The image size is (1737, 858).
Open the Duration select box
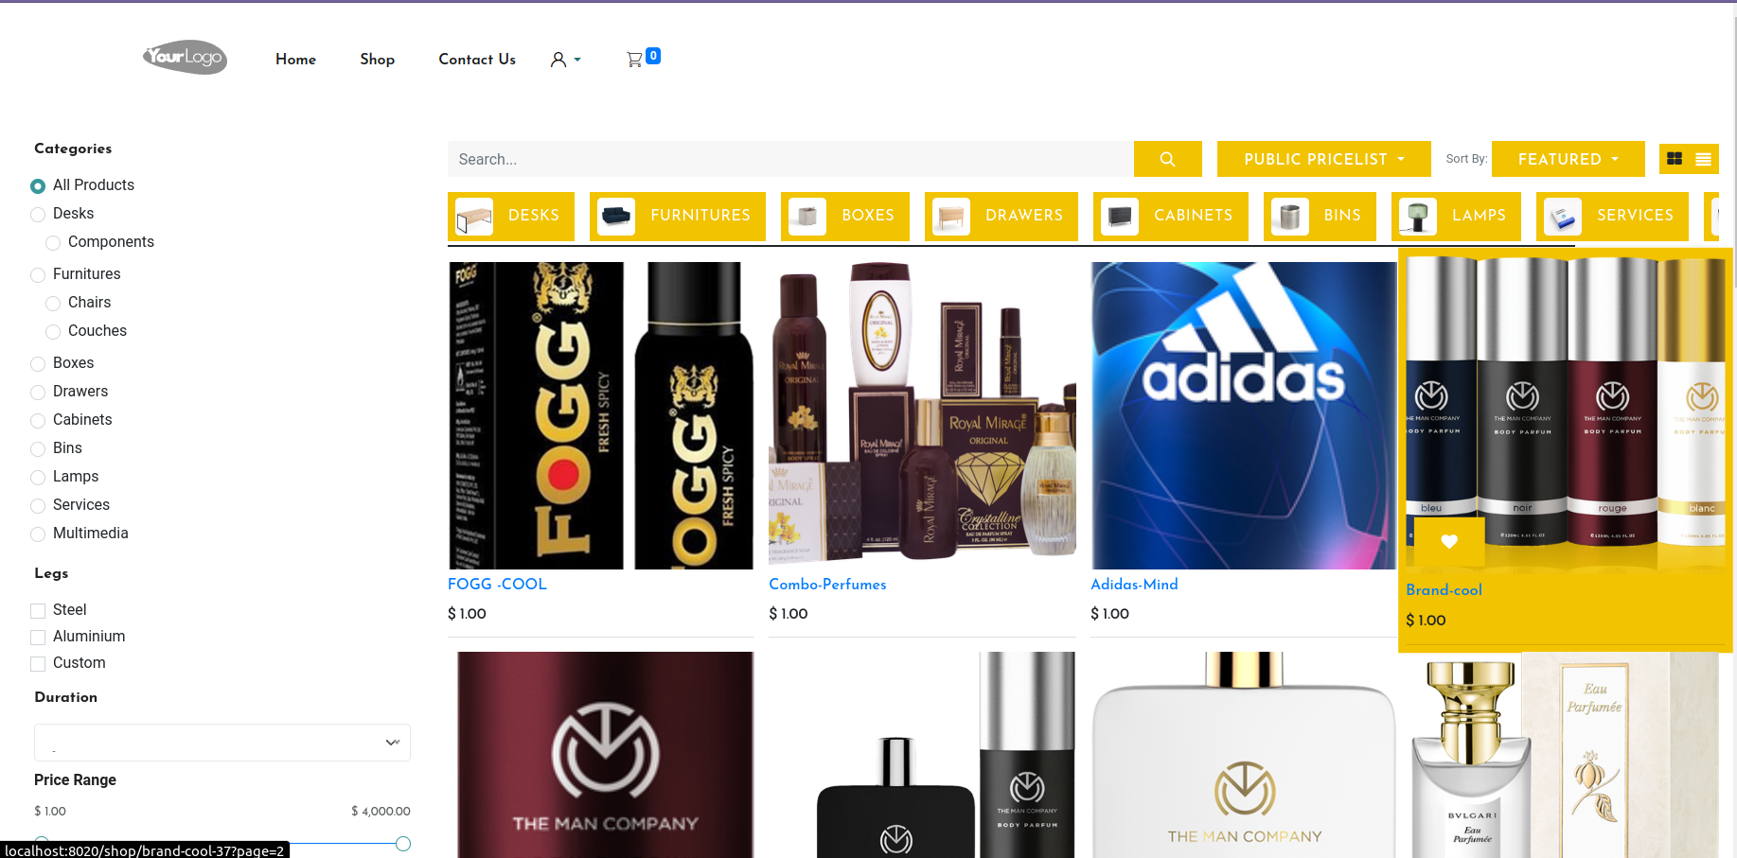coord(222,743)
